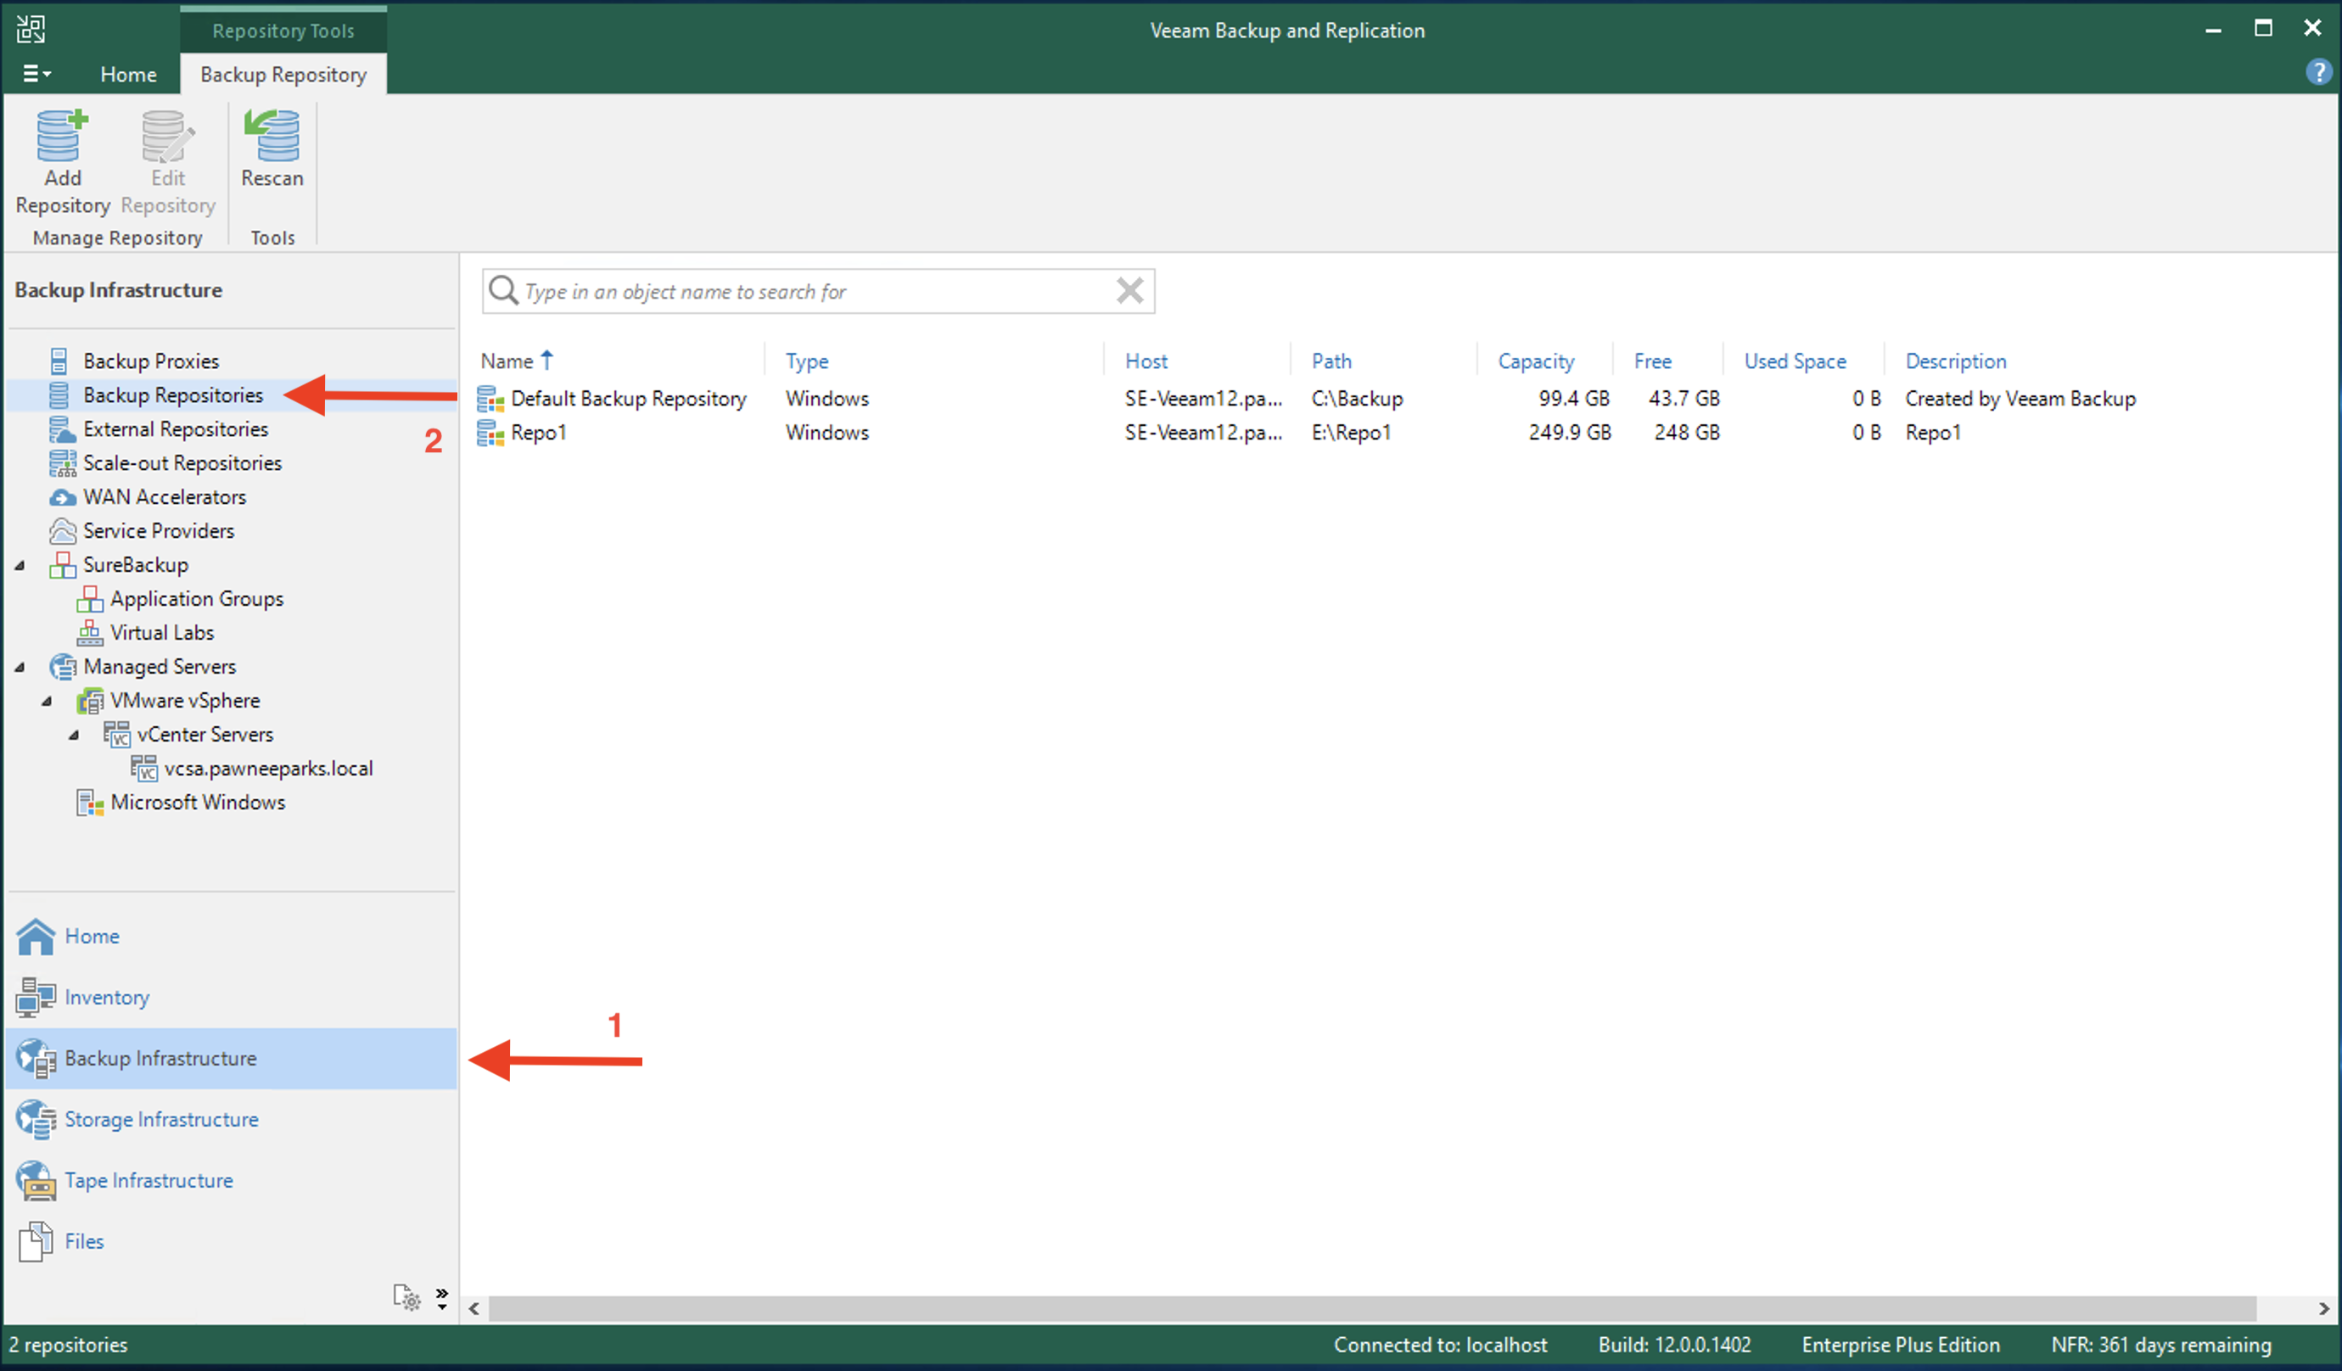Select WAN Accelerators node
This screenshot has height=1371, width=2342.
point(165,496)
